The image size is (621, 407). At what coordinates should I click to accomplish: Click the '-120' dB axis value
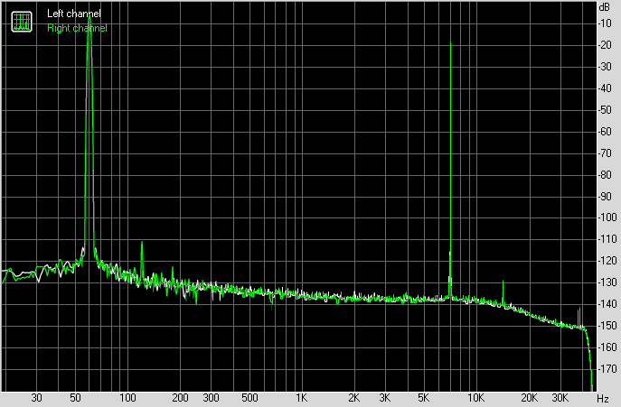click(607, 261)
